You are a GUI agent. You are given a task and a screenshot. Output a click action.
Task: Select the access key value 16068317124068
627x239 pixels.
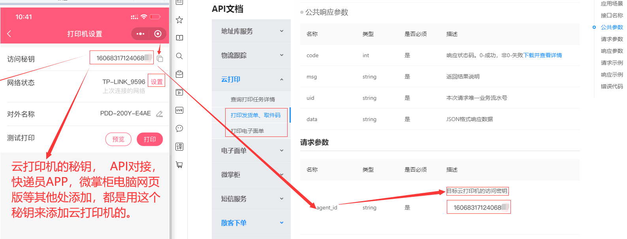click(x=121, y=58)
